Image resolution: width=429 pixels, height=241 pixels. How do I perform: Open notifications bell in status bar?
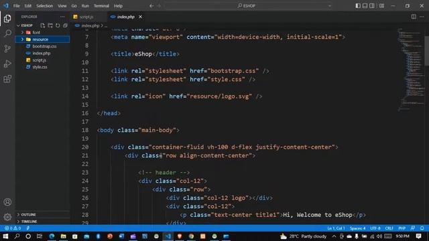[x=422, y=228]
